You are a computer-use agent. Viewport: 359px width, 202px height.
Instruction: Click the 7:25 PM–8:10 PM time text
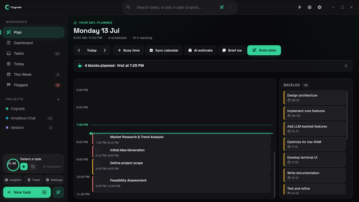click(x=107, y=143)
